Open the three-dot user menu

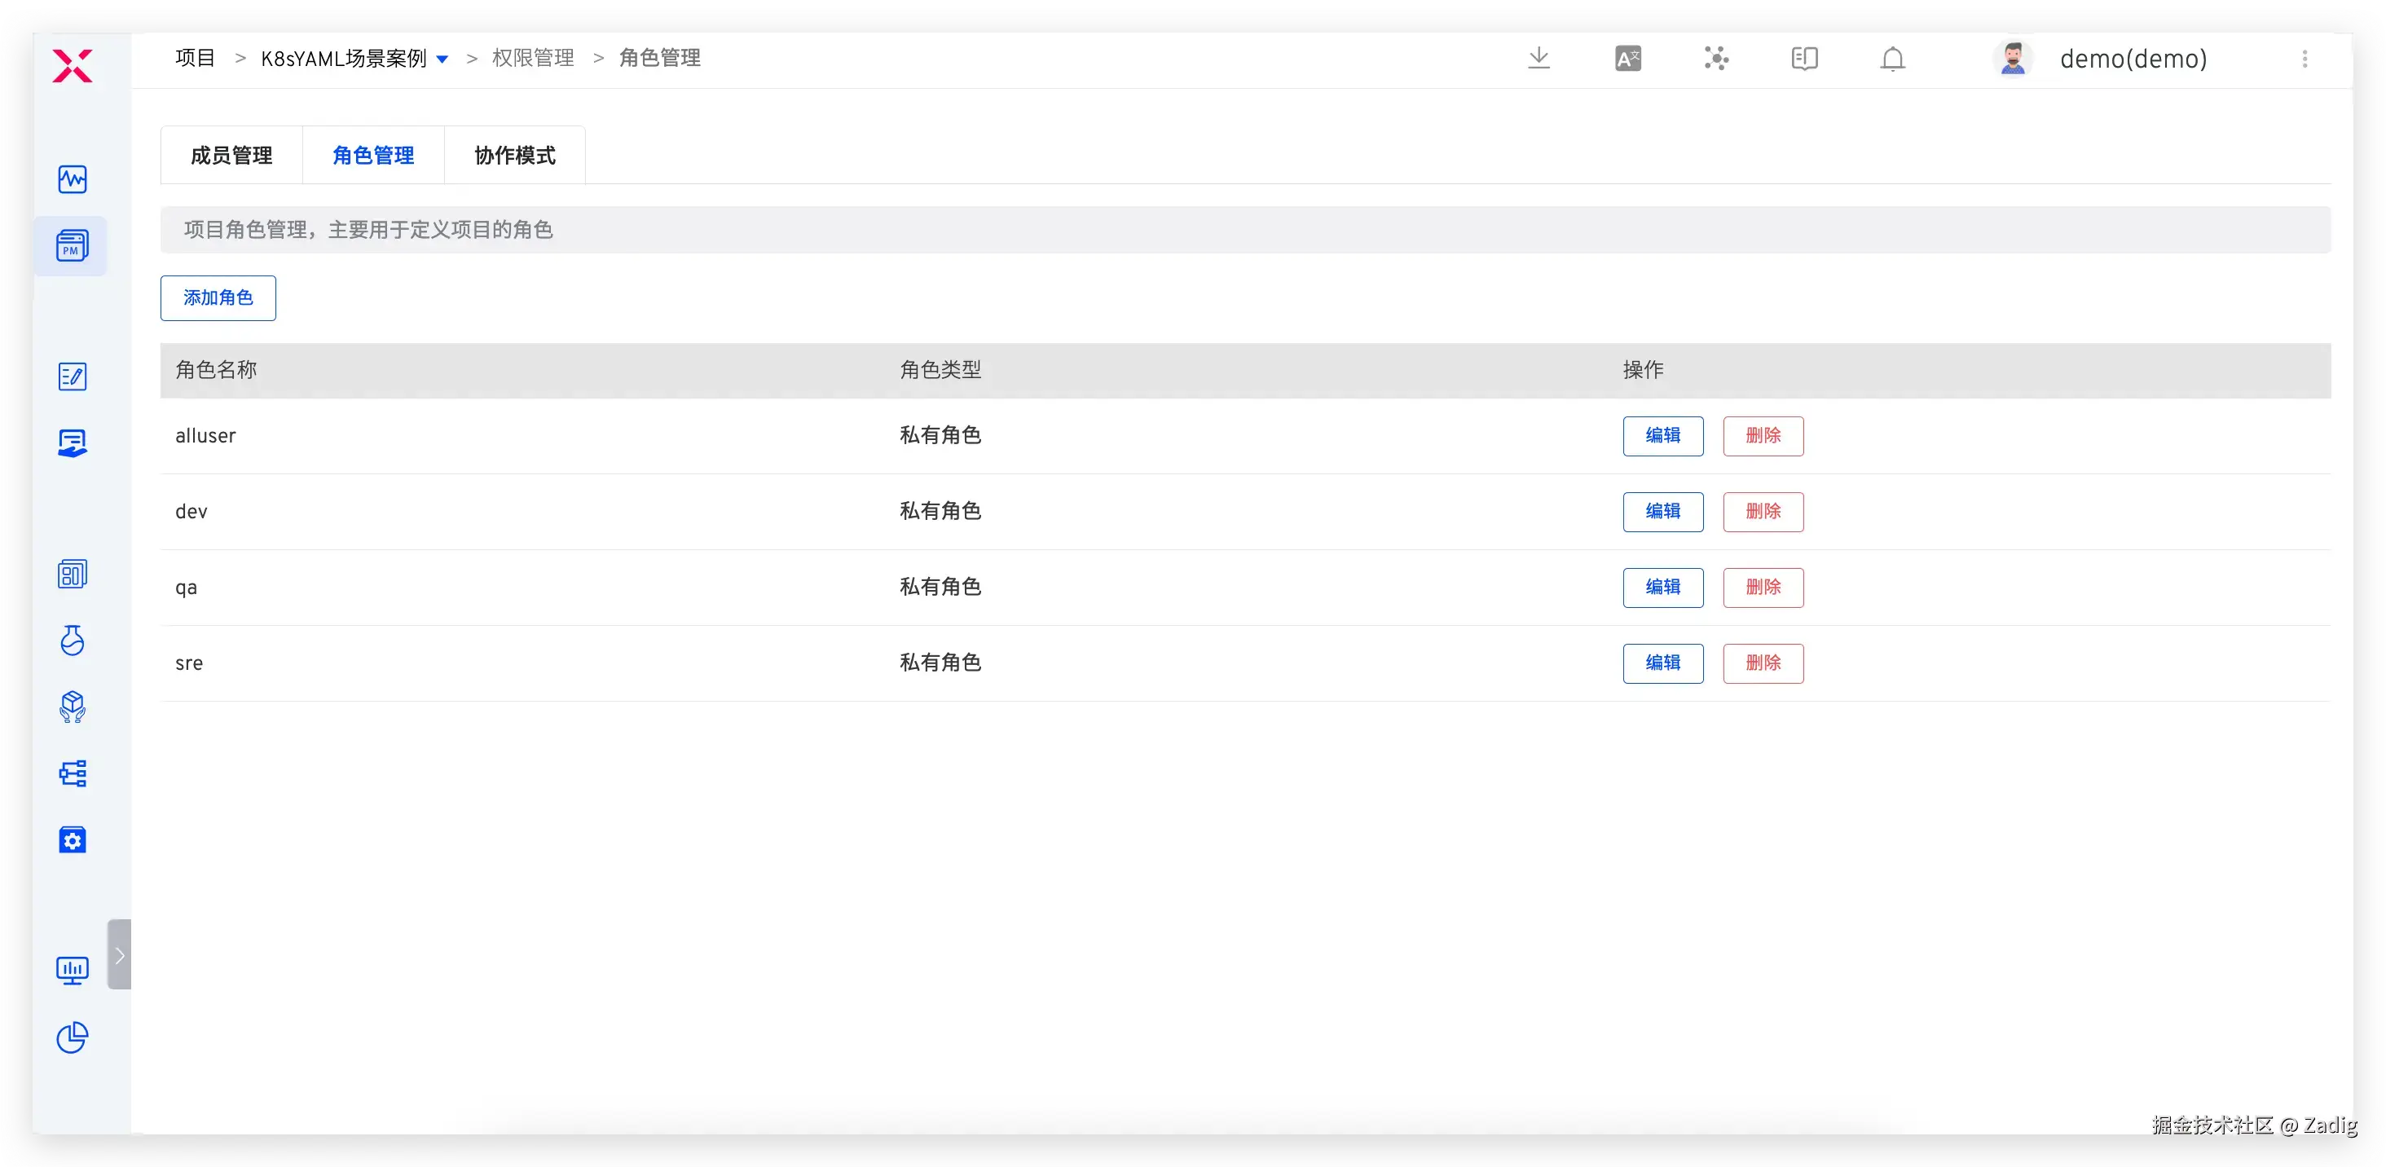(x=2305, y=59)
